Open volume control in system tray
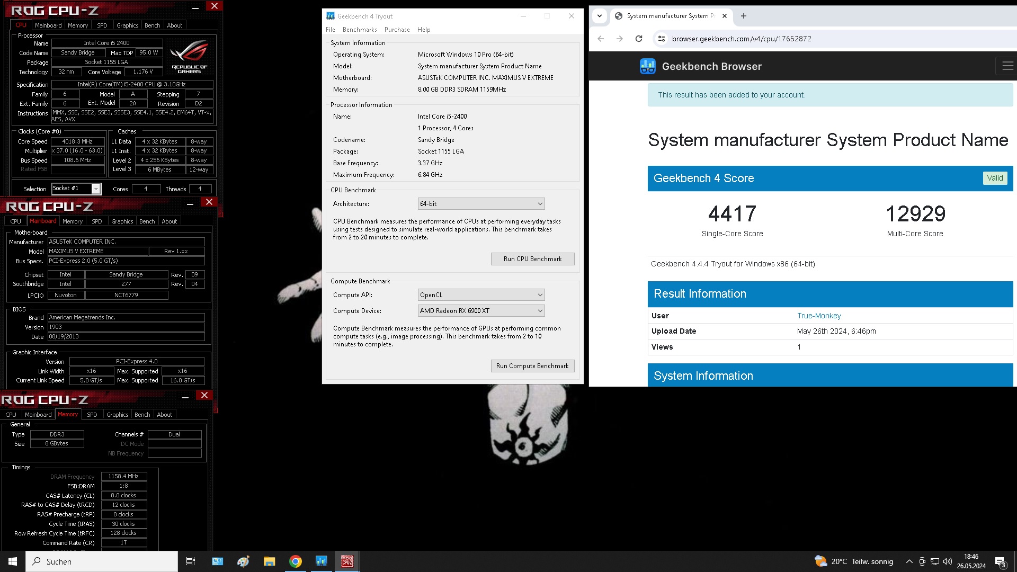The height and width of the screenshot is (572, 1017). pyautogui.click(x=948, y=561)
